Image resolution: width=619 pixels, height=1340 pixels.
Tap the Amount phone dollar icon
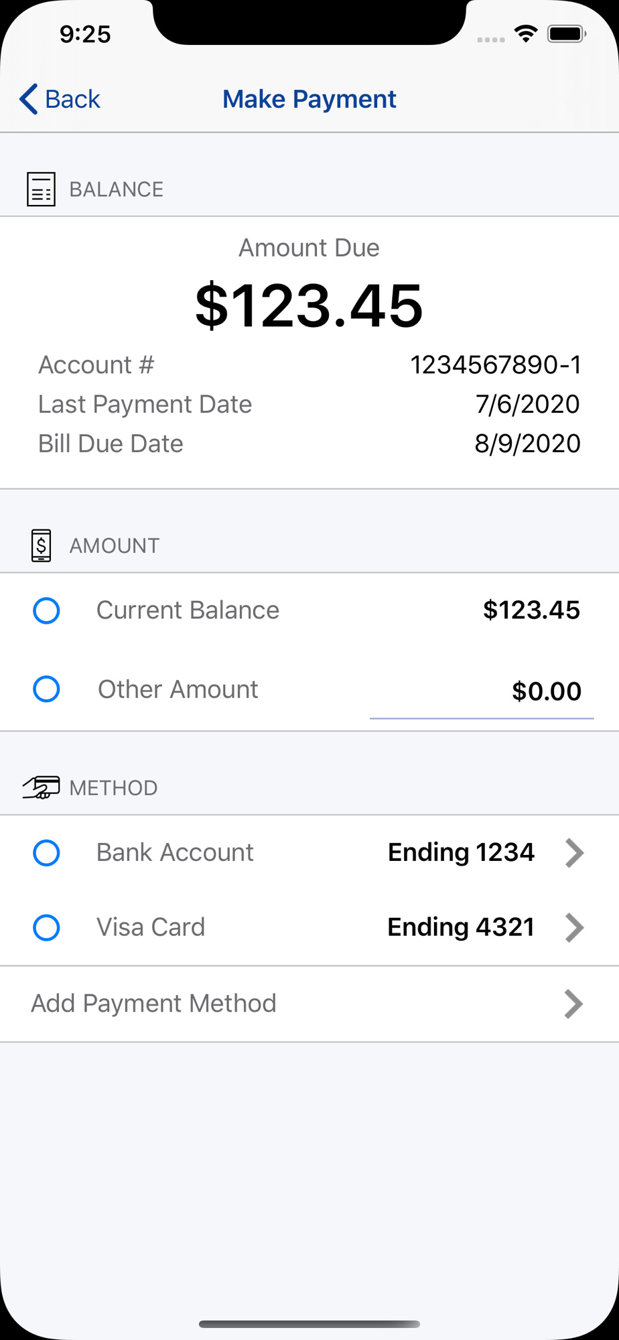pos(41,545)
